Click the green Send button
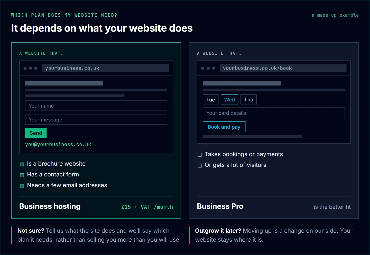Screen dimensions: 370x255 click(x=36, y=133)
